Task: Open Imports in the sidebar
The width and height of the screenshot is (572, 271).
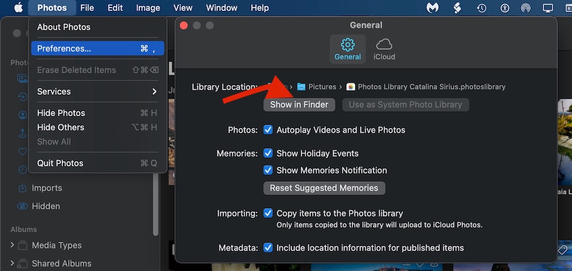Action: pos(47,188)
